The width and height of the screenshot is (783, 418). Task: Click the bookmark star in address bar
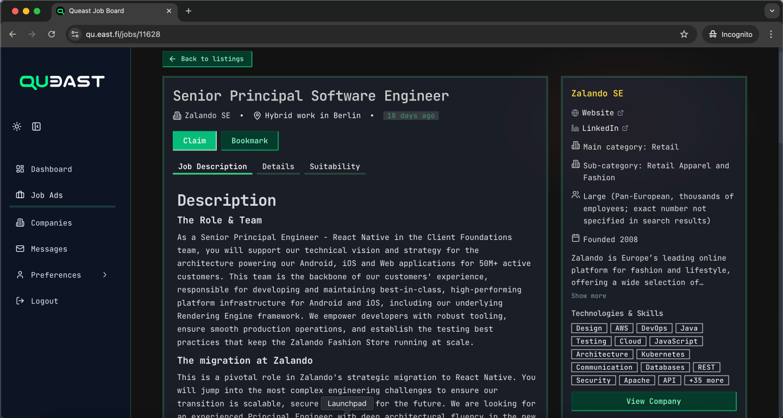coord(684,34)
